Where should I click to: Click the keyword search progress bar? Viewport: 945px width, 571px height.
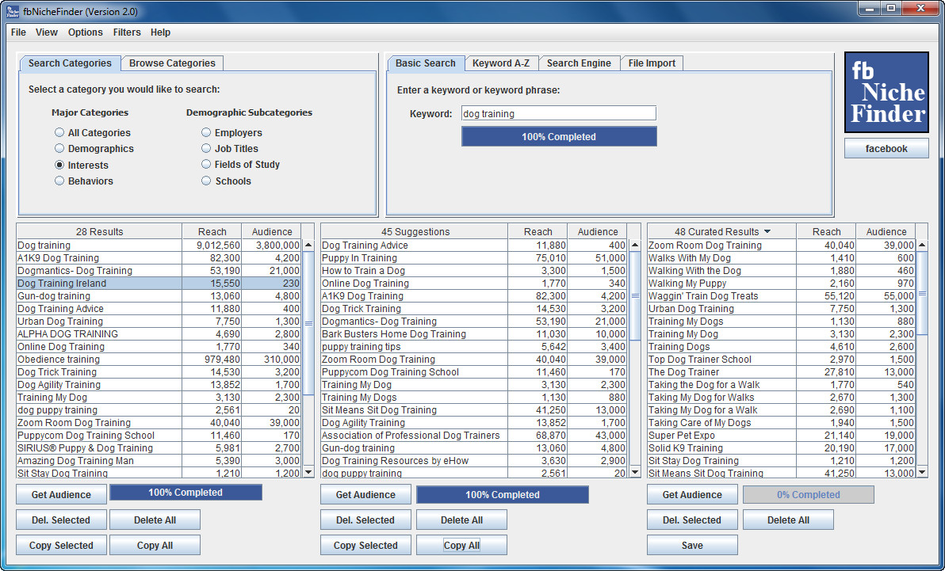tap(559, 137)
